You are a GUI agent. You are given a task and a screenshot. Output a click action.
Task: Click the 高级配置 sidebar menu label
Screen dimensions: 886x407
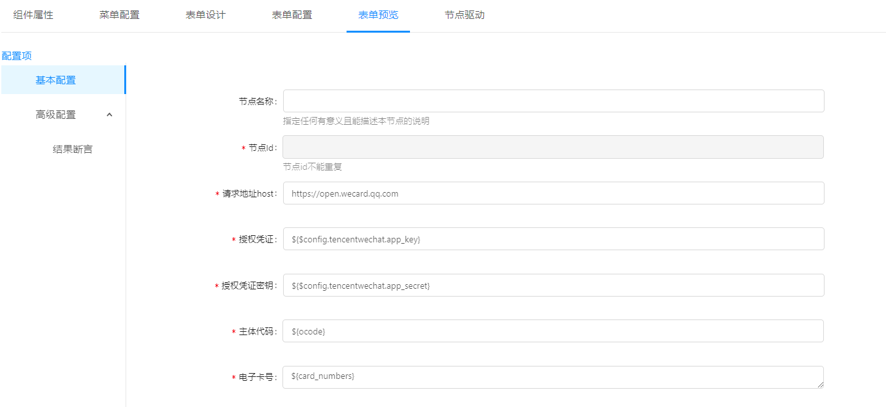56,115
